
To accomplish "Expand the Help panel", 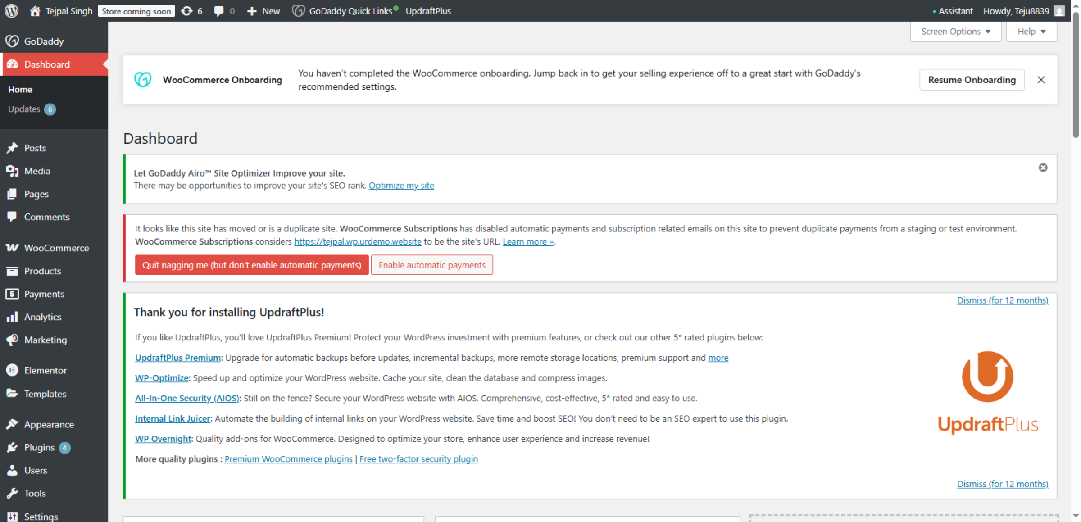I will (x=1031, y=31).
